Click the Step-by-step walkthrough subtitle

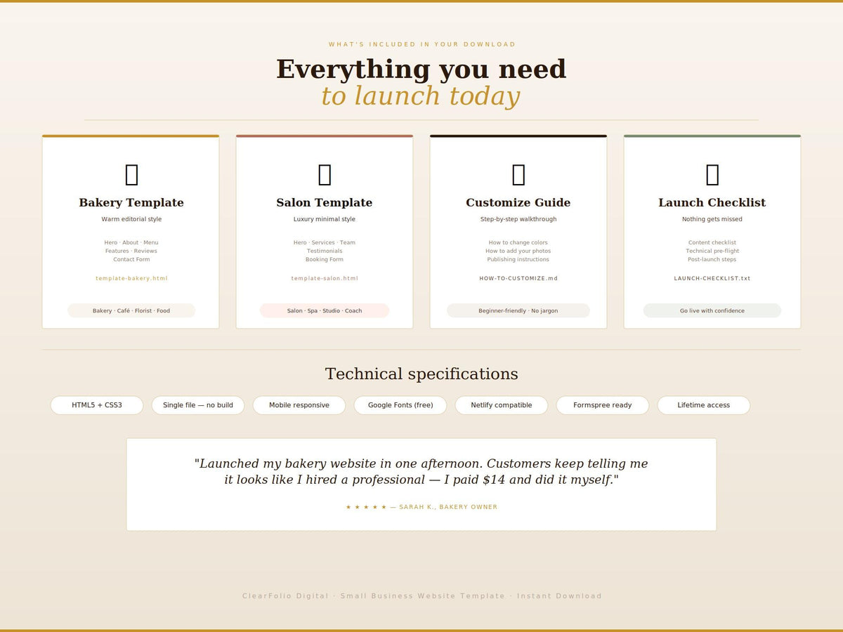[x=518, y=219]
